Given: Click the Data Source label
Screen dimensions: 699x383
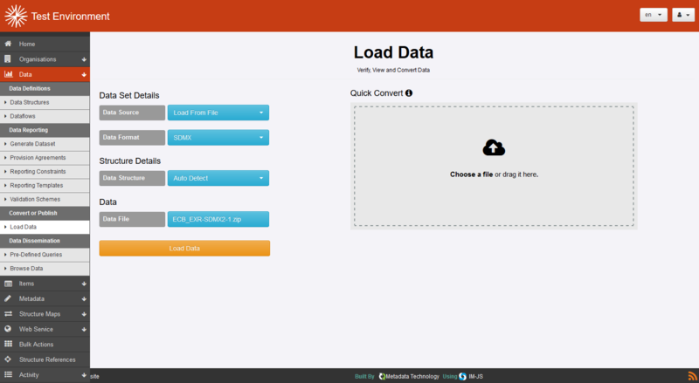Looking at the screenshot, I should click(132, 113).
